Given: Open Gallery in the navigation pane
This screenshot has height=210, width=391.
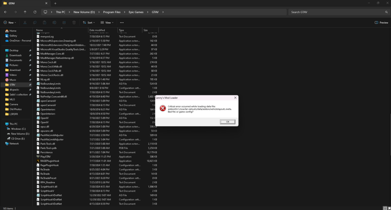Looking at the screenshot, I should [11, 36].
